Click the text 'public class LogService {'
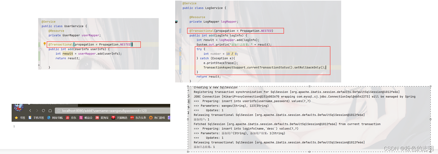This screenshot has width=438, height=154. [204, 8]
